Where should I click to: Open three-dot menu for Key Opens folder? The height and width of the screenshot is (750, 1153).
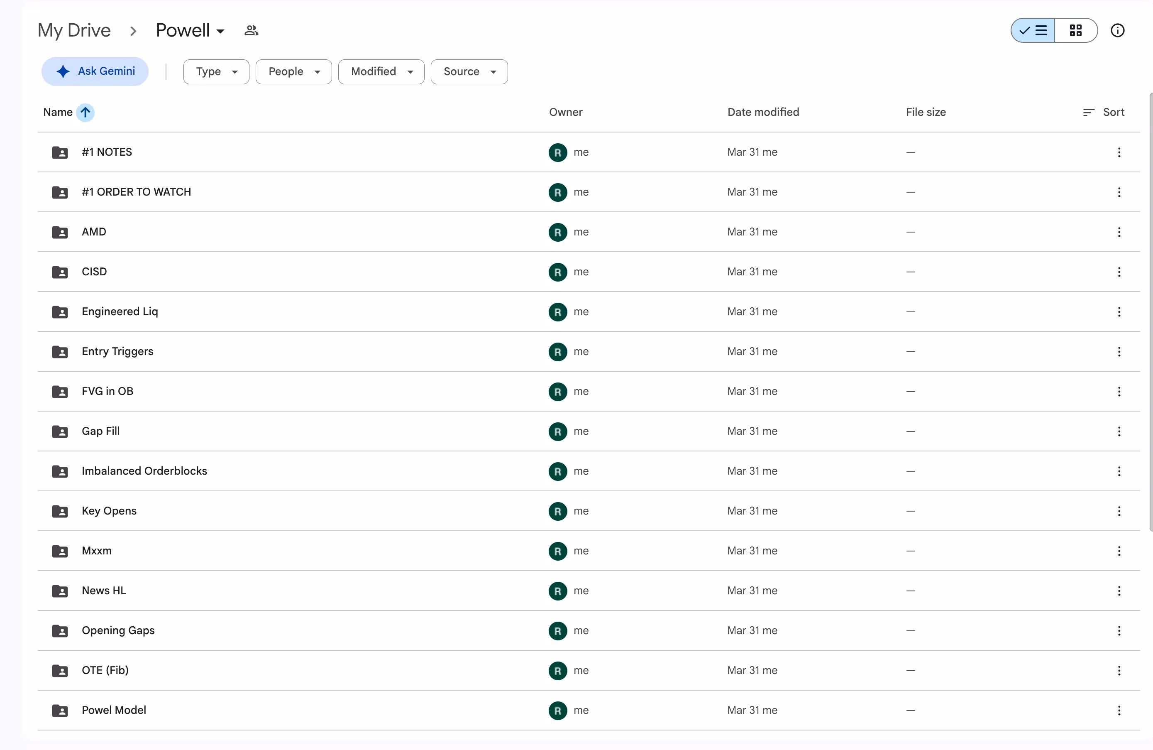click(x=1119, y=511)
